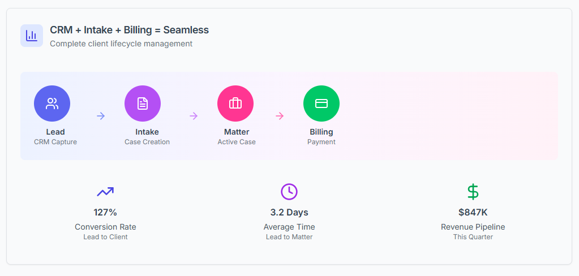Screen dimensions: 579x276
Task: Select the blue Lead people icon
Action: (52, 103)
